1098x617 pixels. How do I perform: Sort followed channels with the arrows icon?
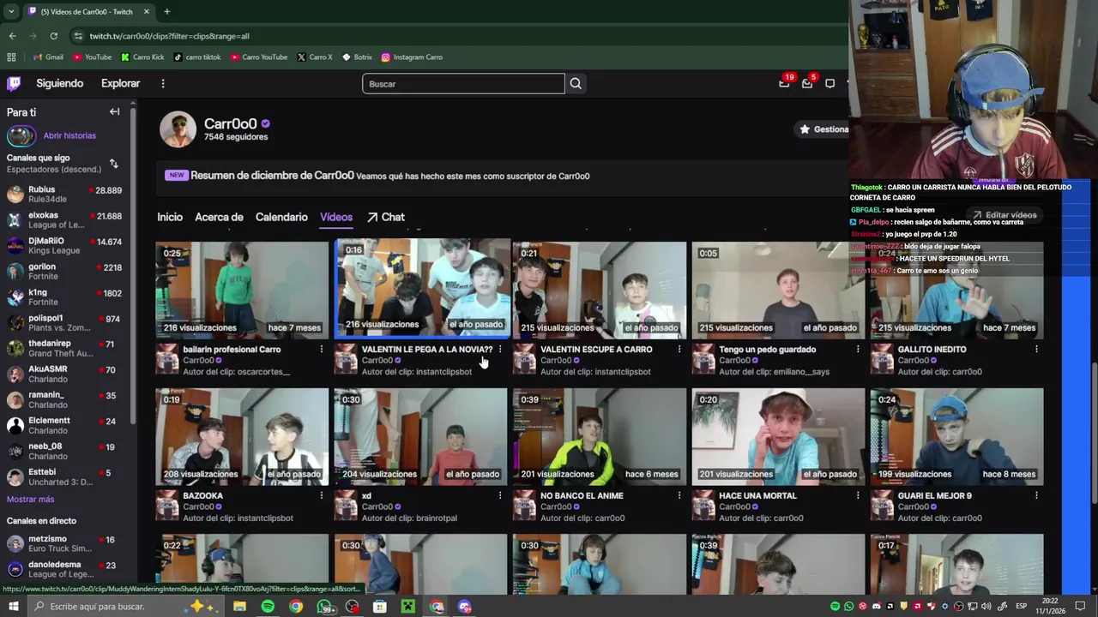point(113,163)
